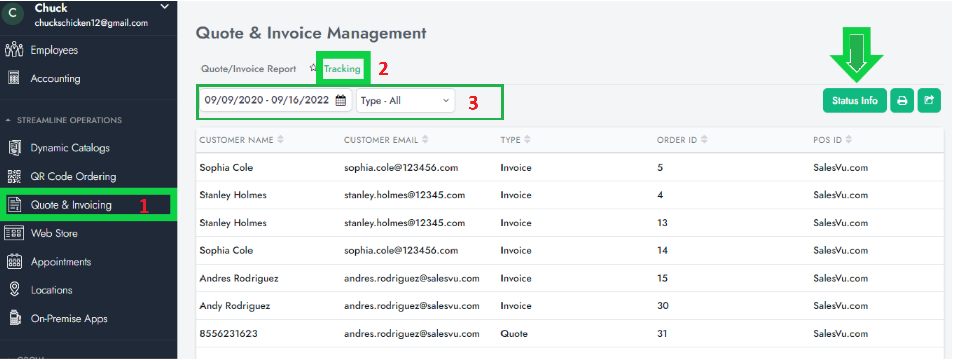Click the Locations pin icon
Viewport: 953px width, 362px height.
[x=14, y=289]
